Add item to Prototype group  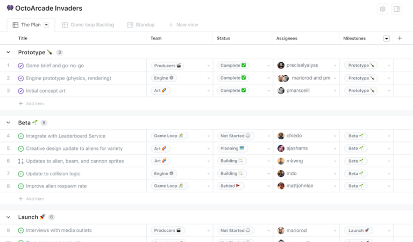click(x=31, y=103)
